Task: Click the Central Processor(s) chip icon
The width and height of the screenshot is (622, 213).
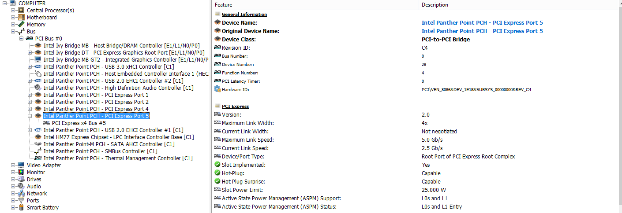Action: pyautogui.click(x=21, y=10)
